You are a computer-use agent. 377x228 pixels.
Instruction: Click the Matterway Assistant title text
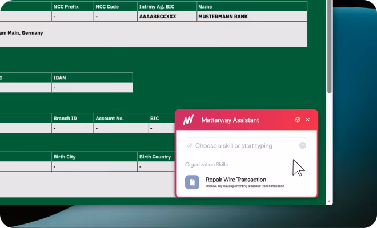[x=230, y=120]
